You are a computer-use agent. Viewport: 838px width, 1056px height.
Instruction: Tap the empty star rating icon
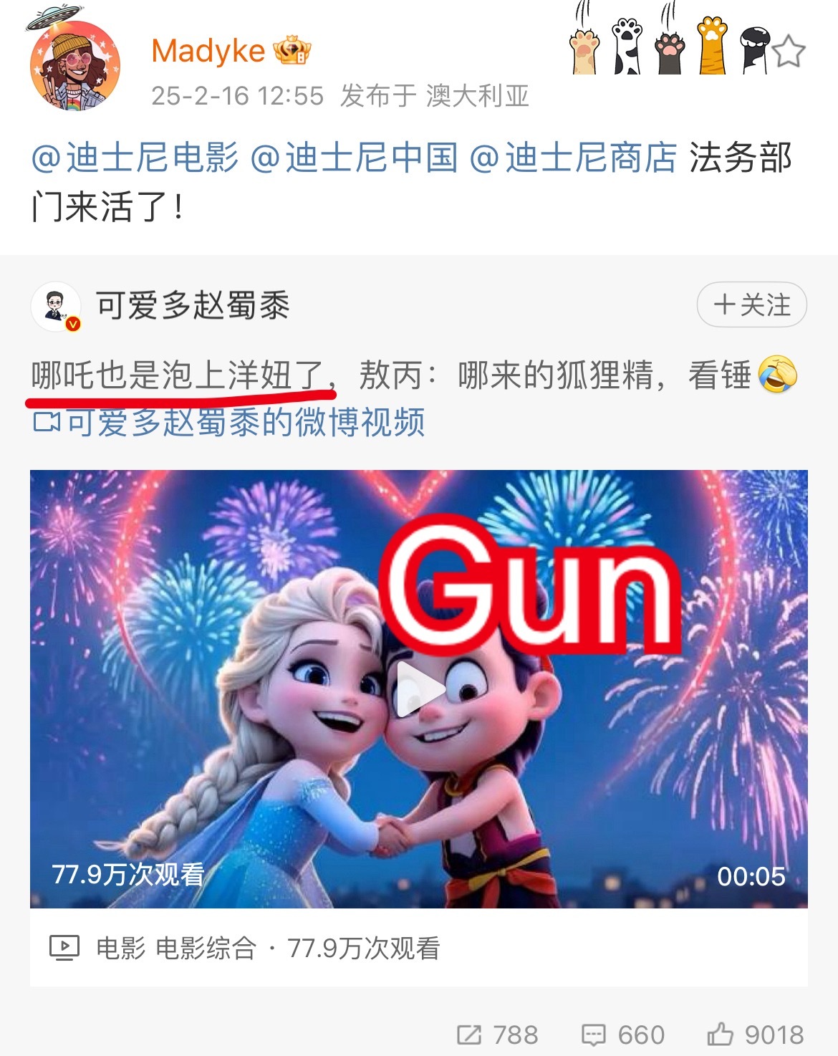tap(789, 51)
